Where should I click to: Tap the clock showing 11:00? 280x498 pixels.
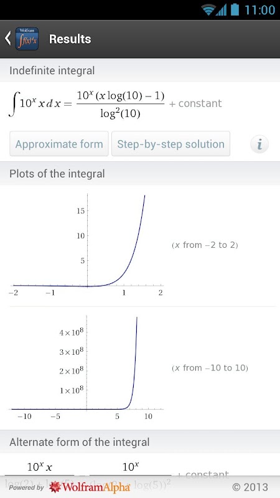point(259,10)
